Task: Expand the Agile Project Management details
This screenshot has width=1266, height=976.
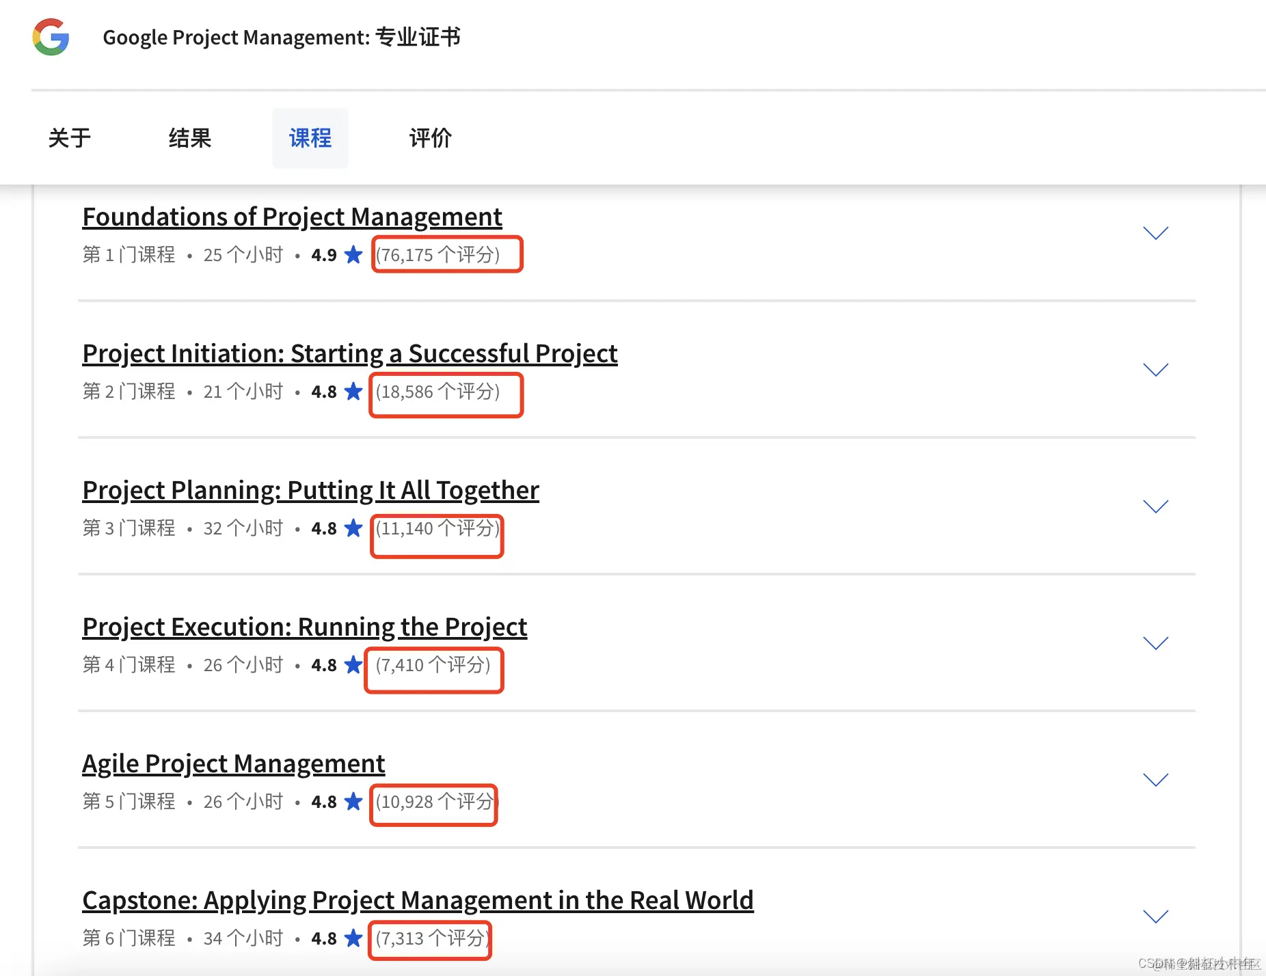Action: 1155,780
